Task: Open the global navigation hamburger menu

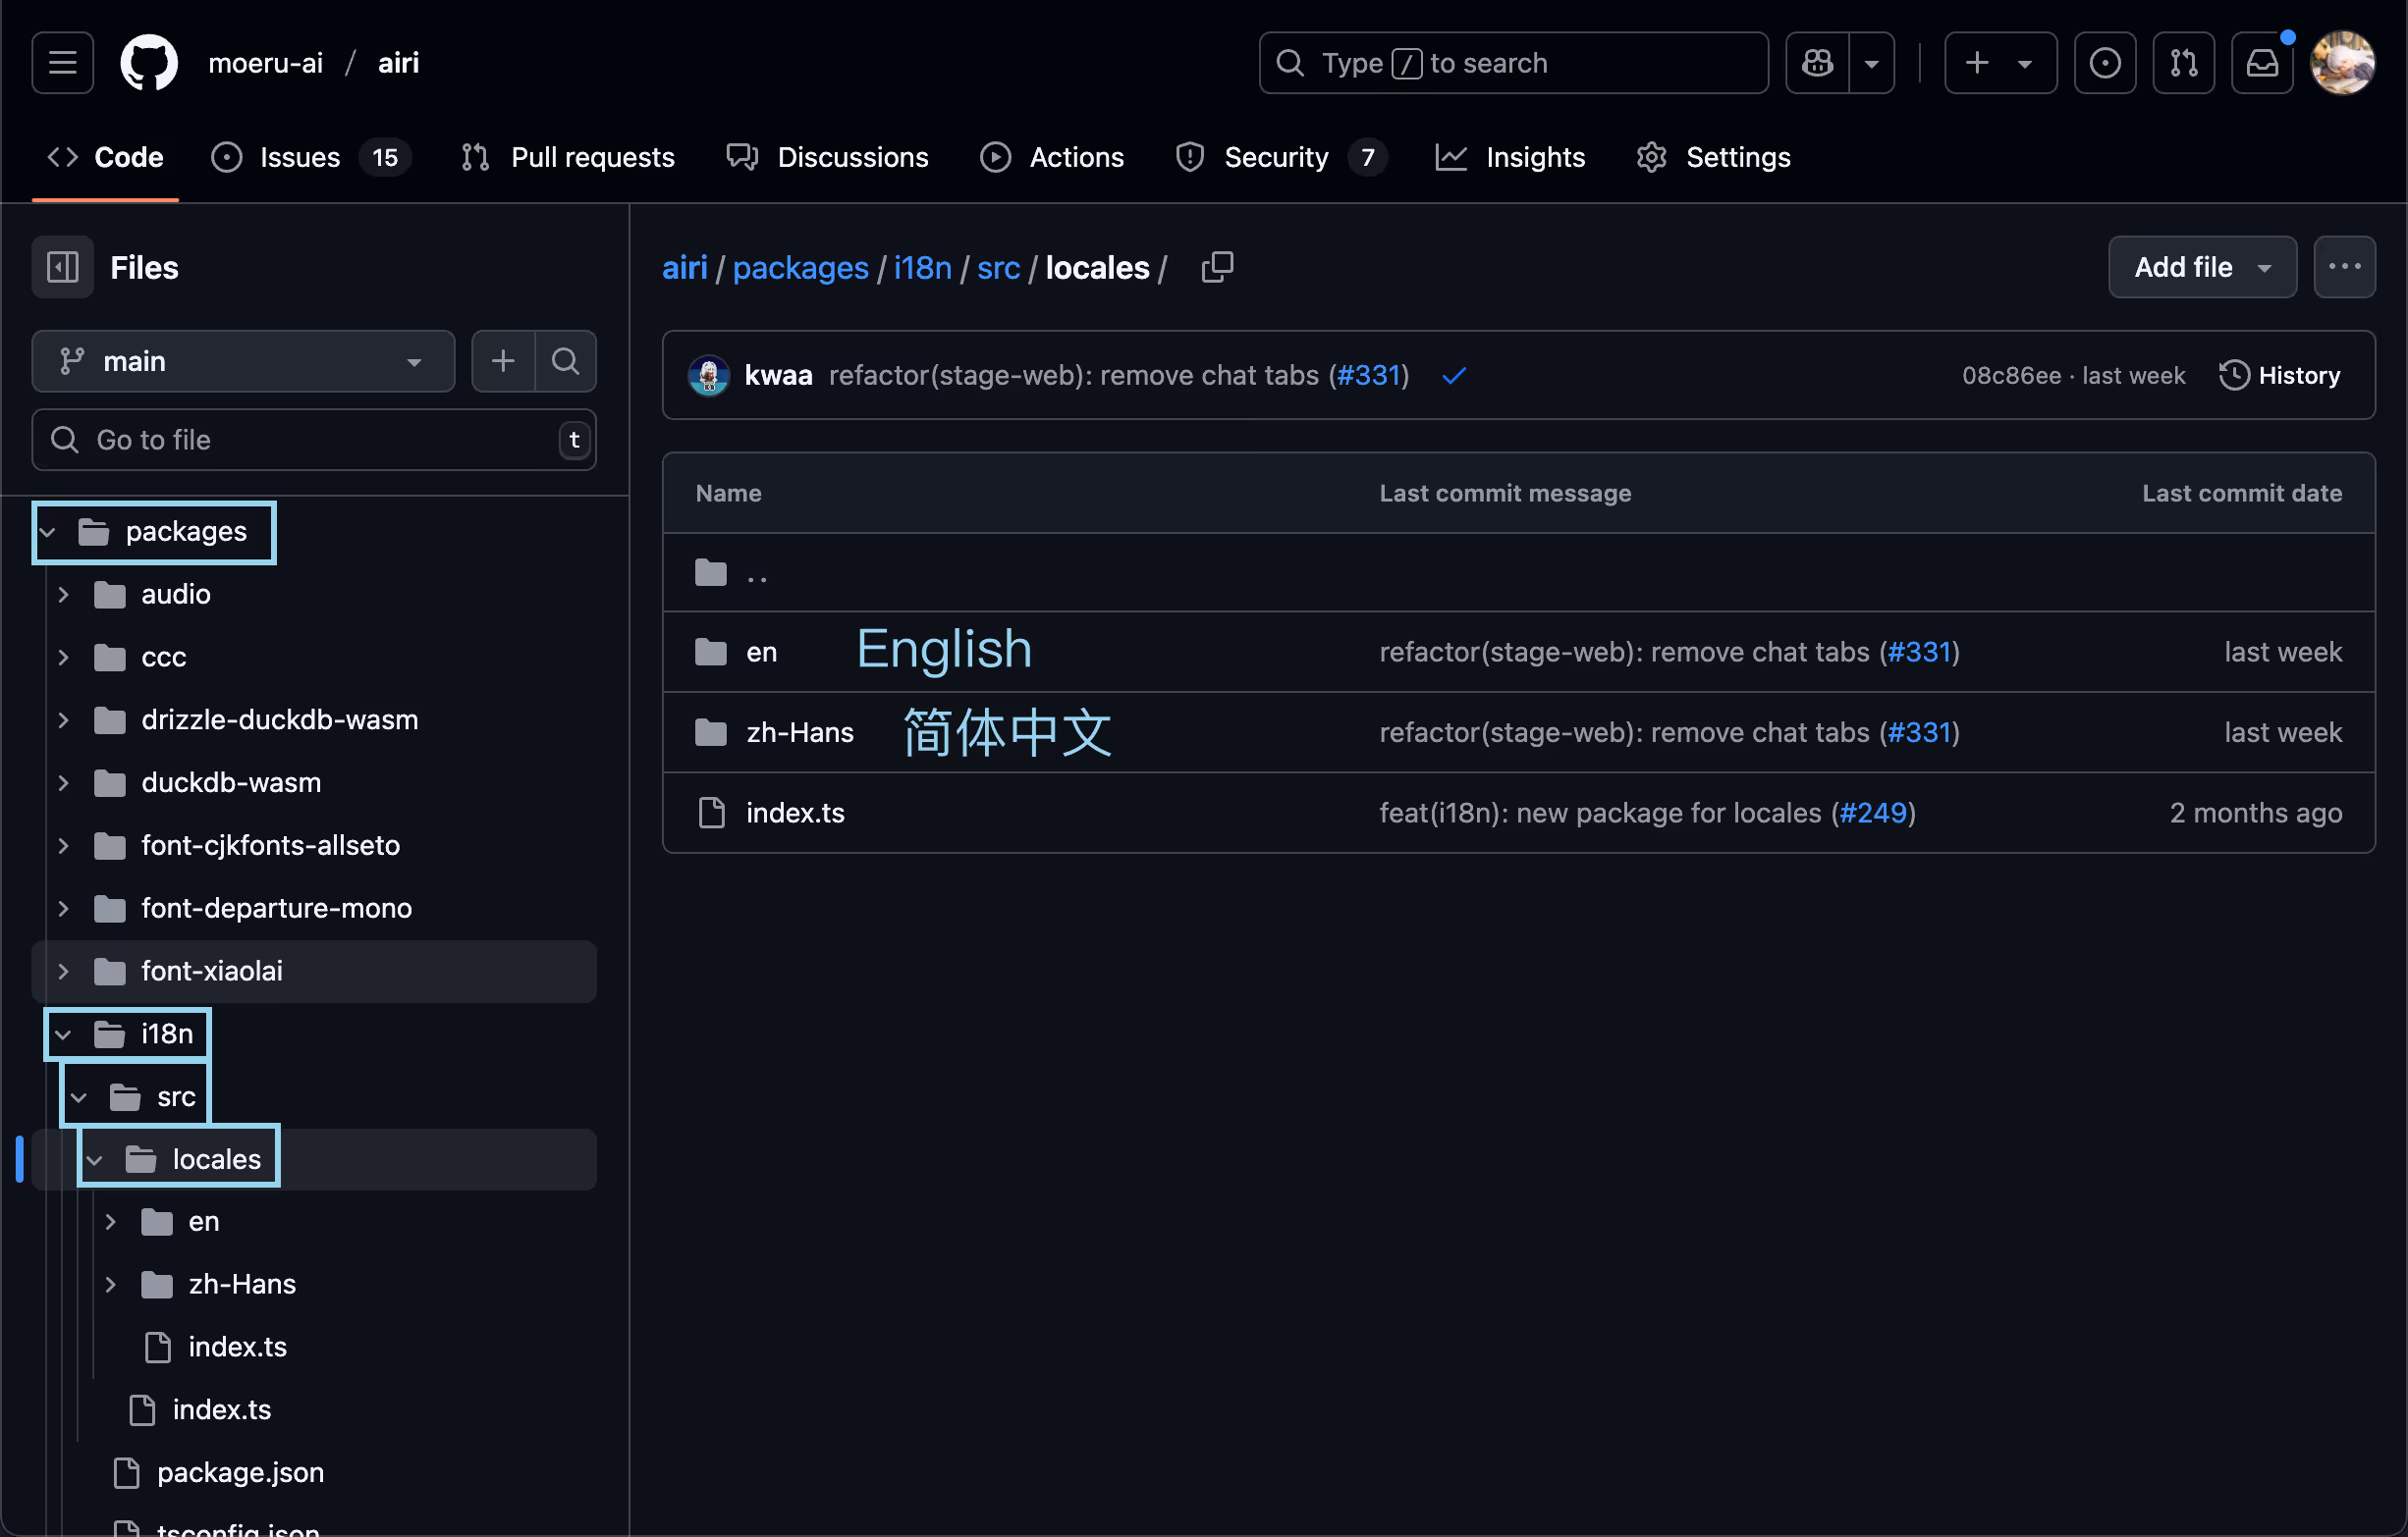Action: pos(61,62)
